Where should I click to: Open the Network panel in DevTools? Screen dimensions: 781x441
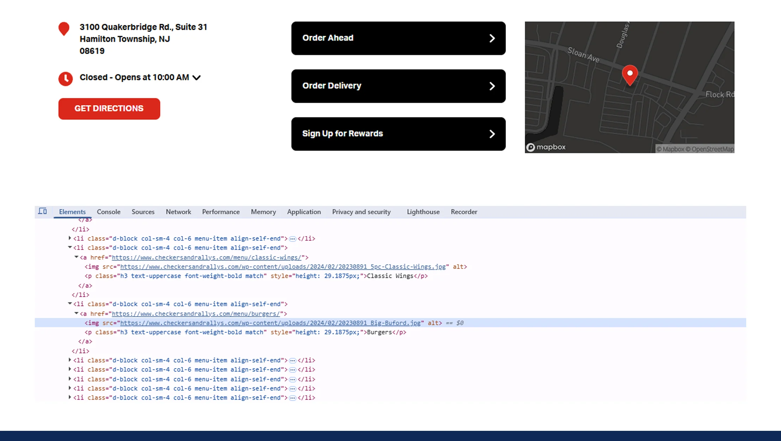click(x=178, y=212)
